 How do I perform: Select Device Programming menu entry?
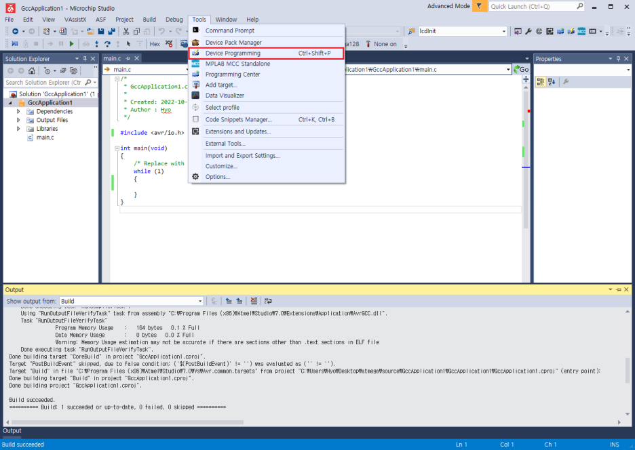pos(267,53)
